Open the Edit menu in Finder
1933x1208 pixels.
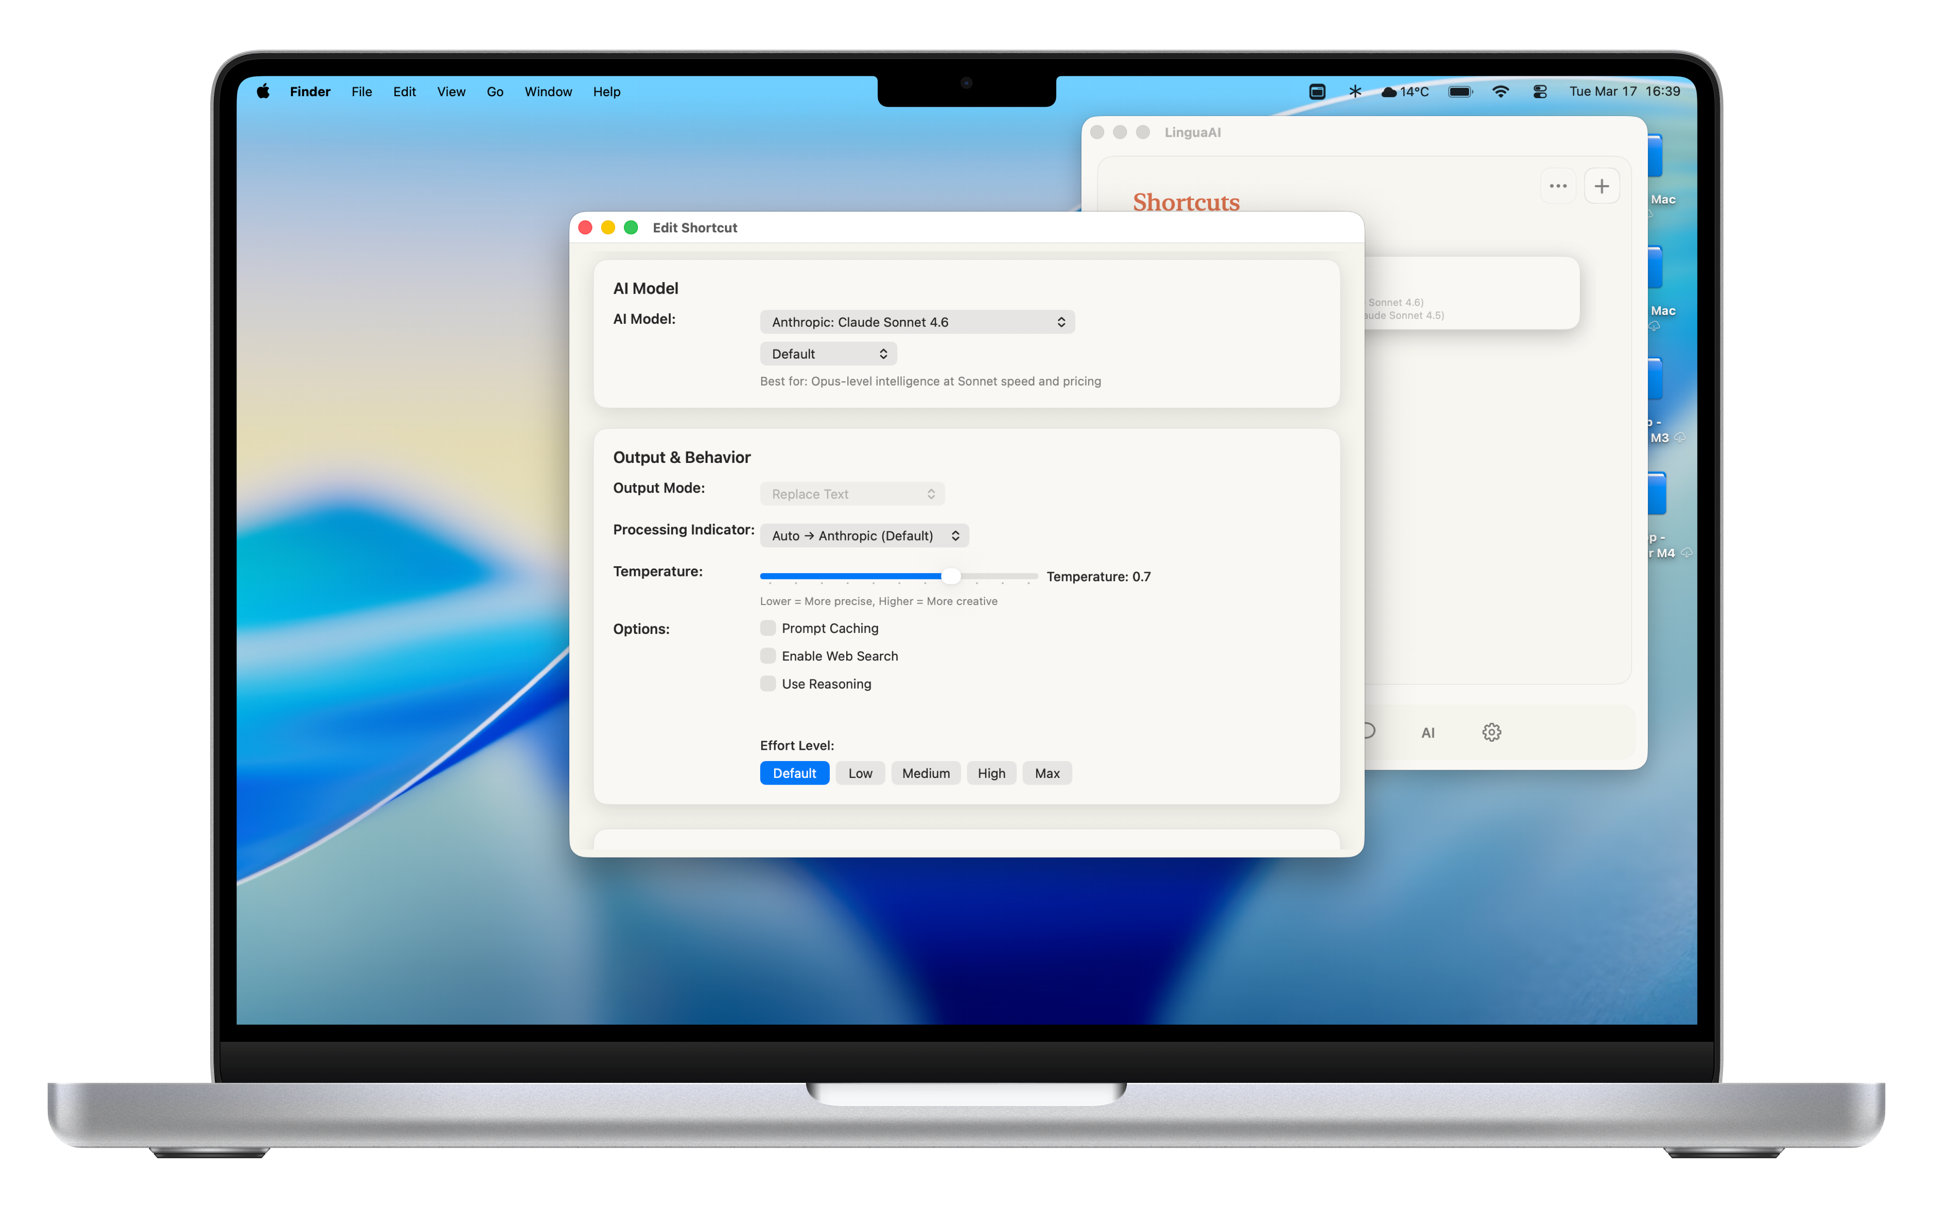coord(404,92)
